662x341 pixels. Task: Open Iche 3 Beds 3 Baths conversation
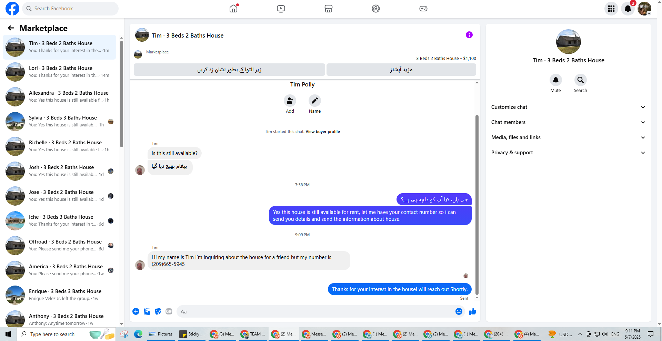[59, 221]
